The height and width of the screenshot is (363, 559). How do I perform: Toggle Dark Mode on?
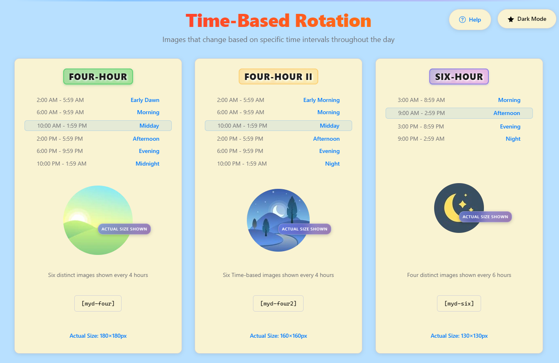pyautogui.click(x=527, y=19)
